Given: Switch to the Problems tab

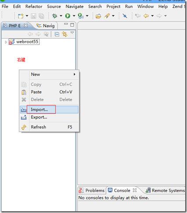Looking at the screenshot, I should point(92,191).
